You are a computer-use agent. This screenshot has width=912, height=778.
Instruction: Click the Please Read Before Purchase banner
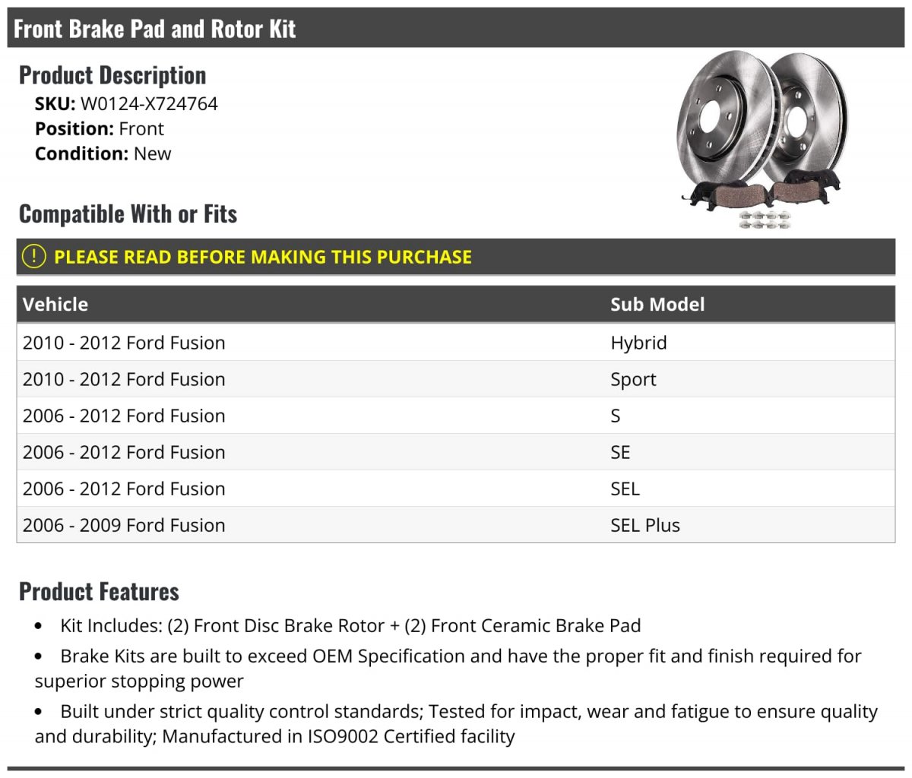click(x=262, y=257)
